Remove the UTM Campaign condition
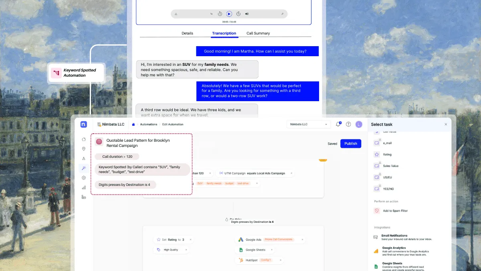This screenshot has height=271, width=481. [x=291, y=173]
